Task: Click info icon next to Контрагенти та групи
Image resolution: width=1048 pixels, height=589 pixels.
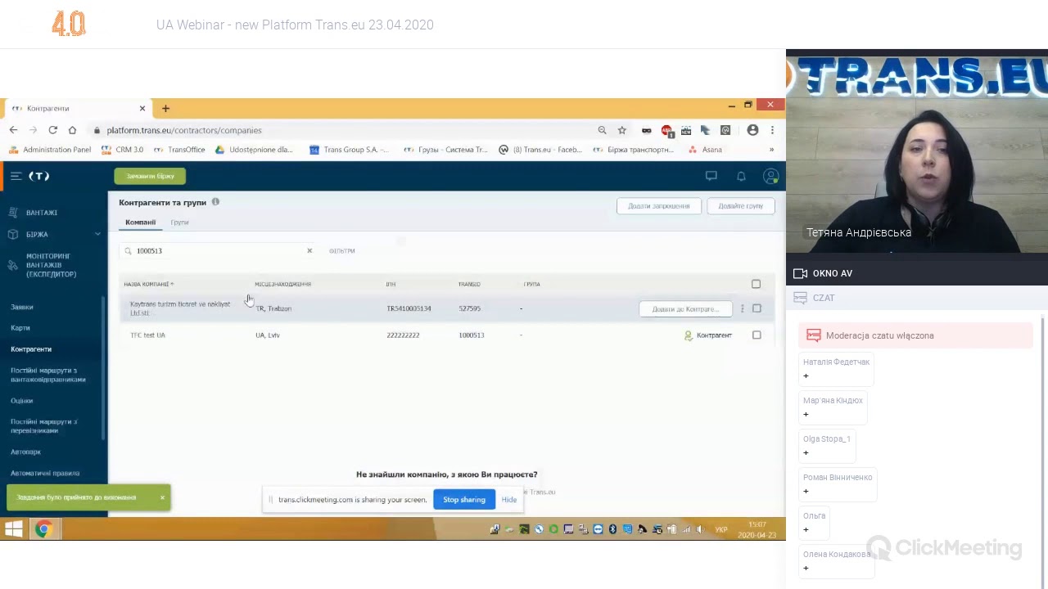Action: click(215, 202)
